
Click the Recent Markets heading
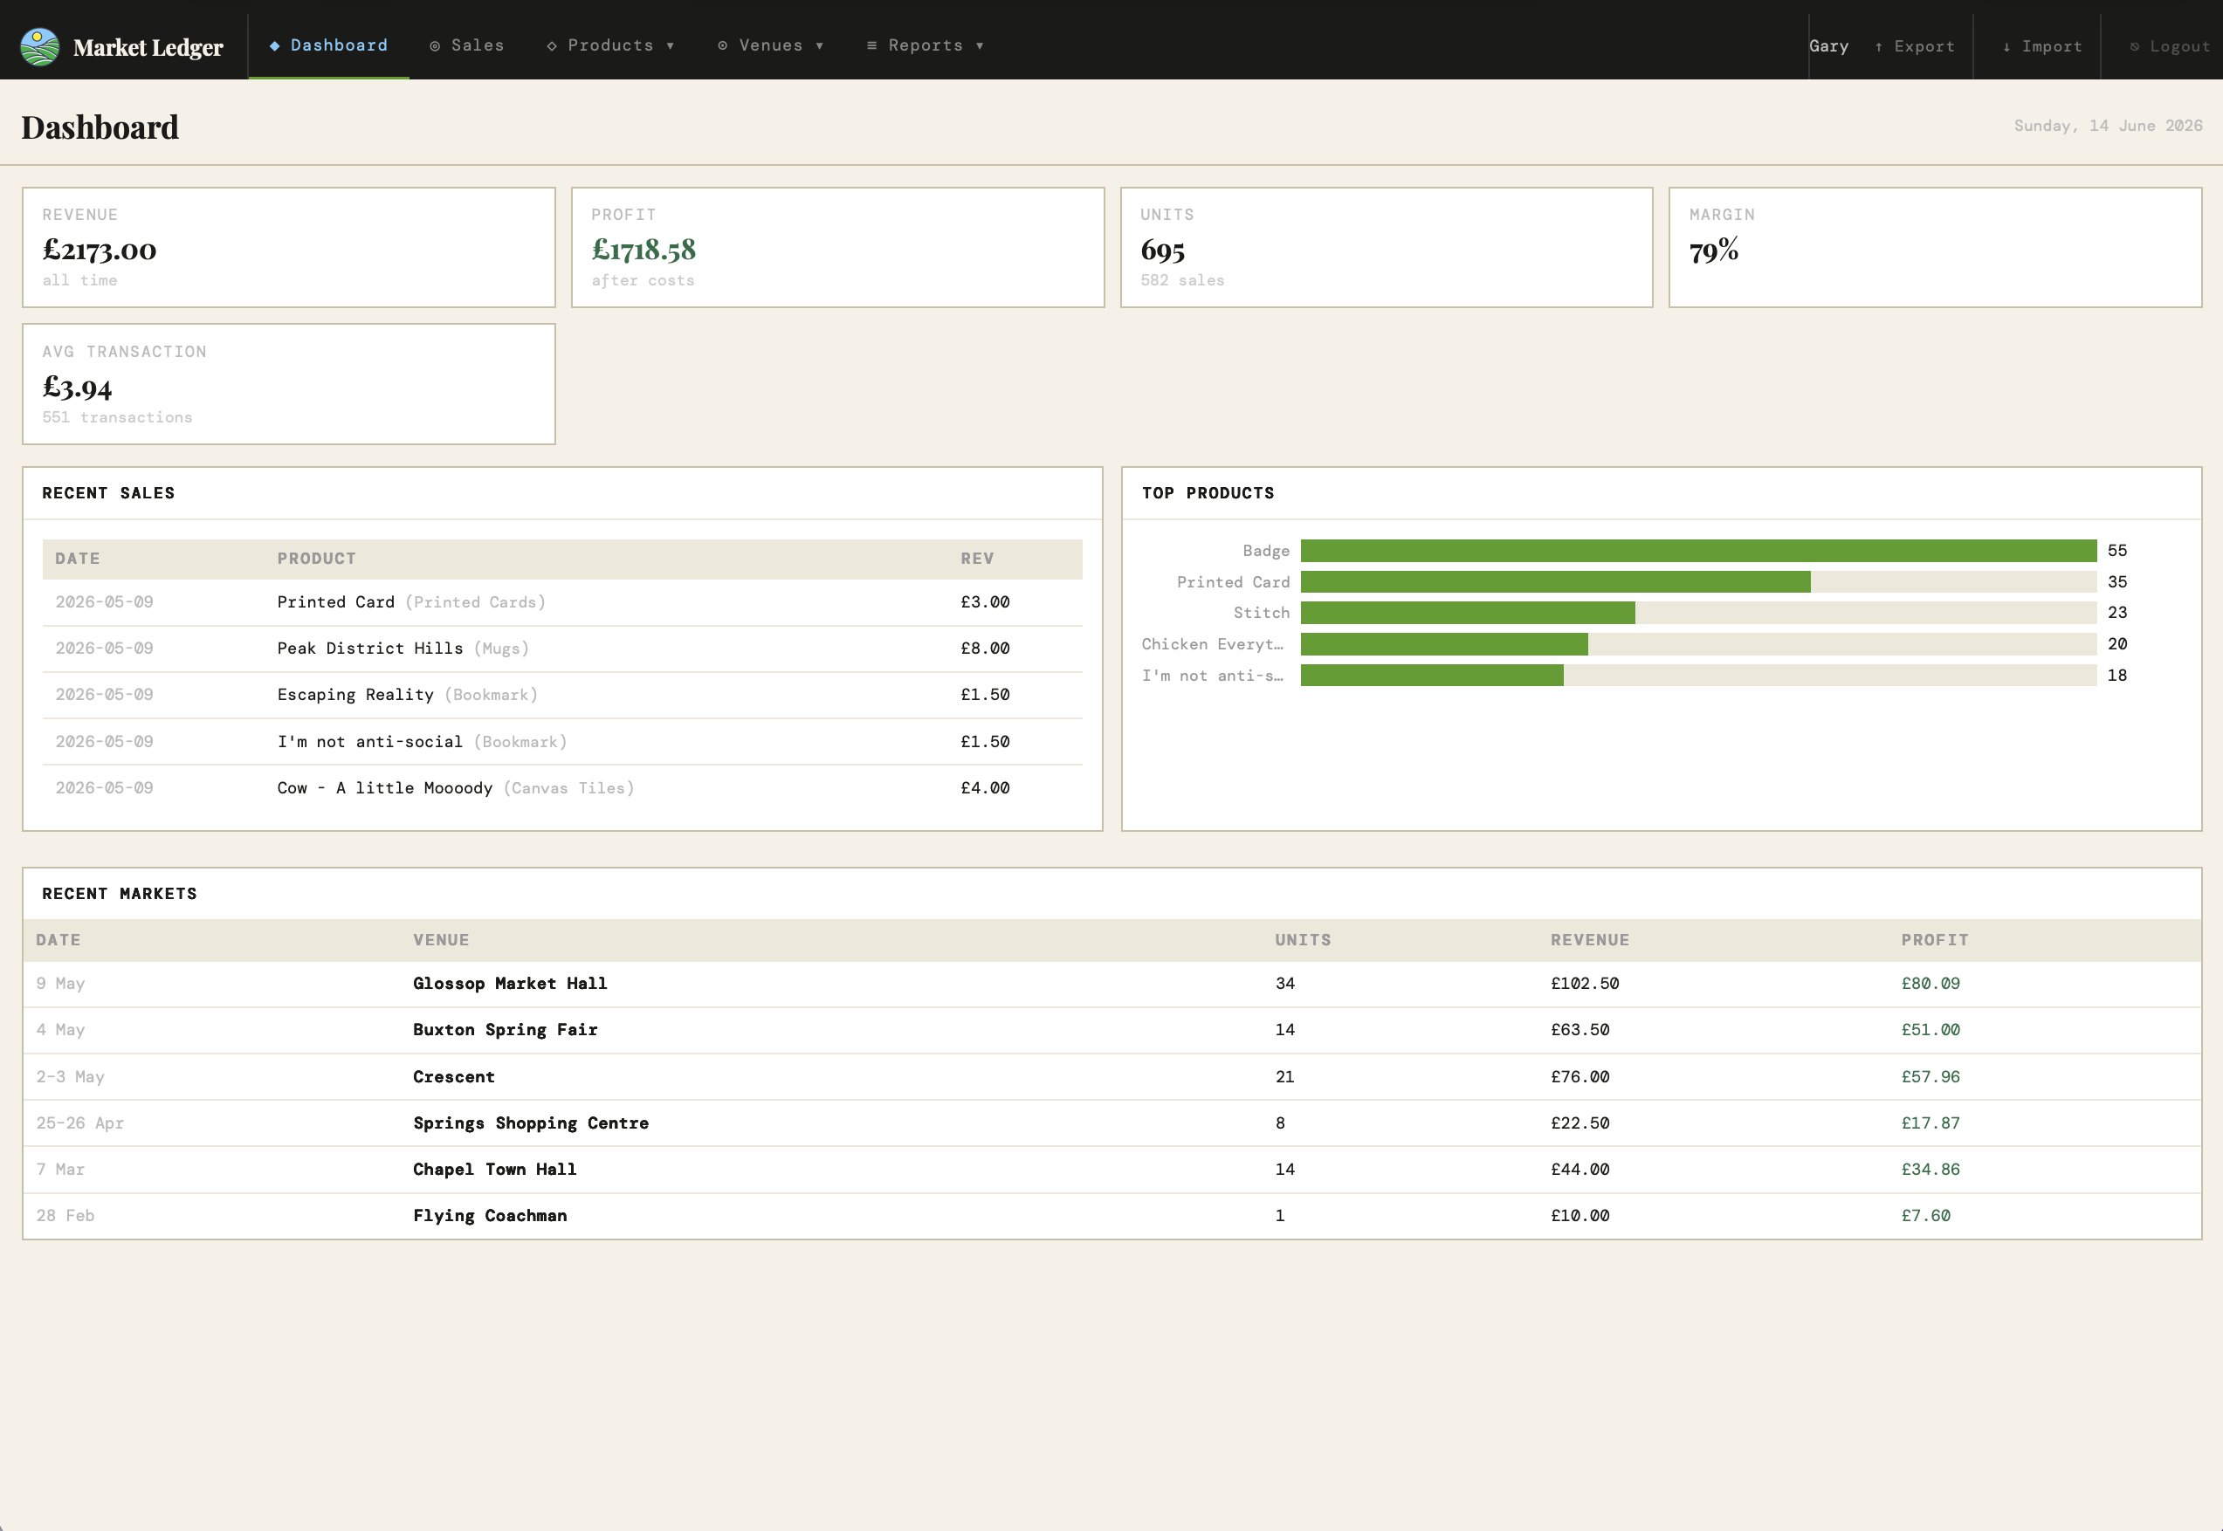120,893
